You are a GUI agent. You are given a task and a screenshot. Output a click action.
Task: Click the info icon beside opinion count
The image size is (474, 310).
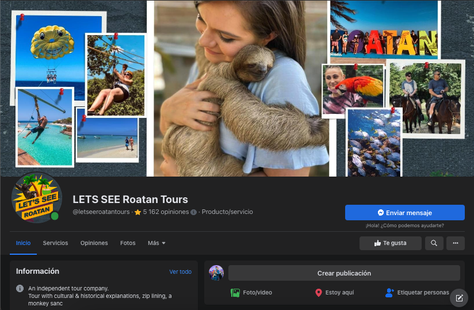tap(194, 212)
